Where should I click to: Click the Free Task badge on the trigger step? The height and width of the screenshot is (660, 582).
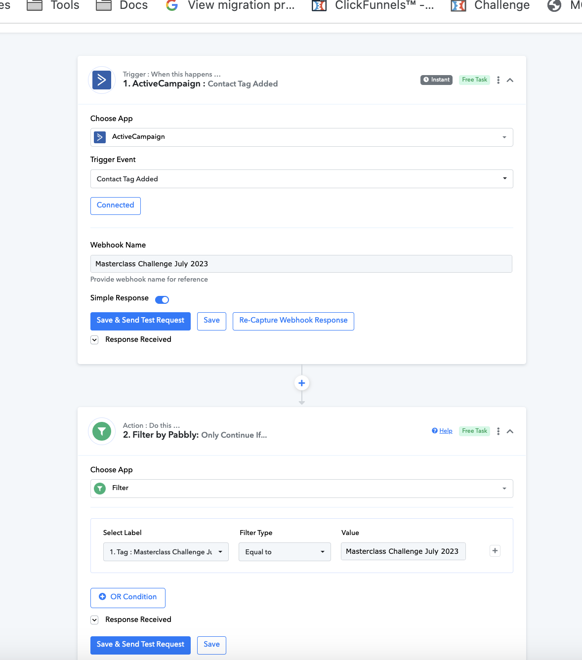(x=474, y=80)
